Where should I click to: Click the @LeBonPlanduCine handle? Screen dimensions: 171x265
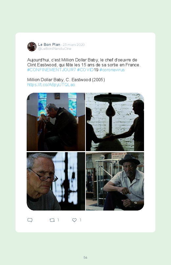pyautogui.click(x=55, y=49)
